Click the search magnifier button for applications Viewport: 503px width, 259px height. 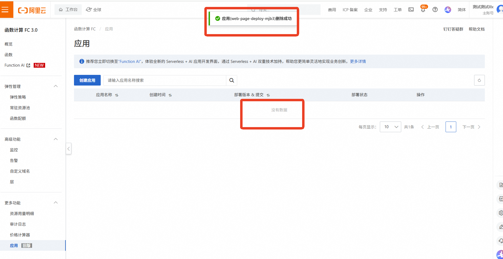[x=232, y=80]
